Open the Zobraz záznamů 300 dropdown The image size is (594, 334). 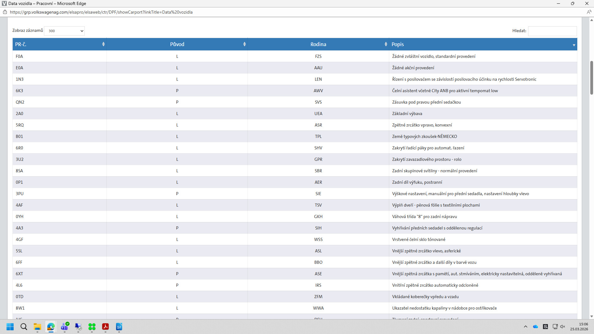click(64, 31)
